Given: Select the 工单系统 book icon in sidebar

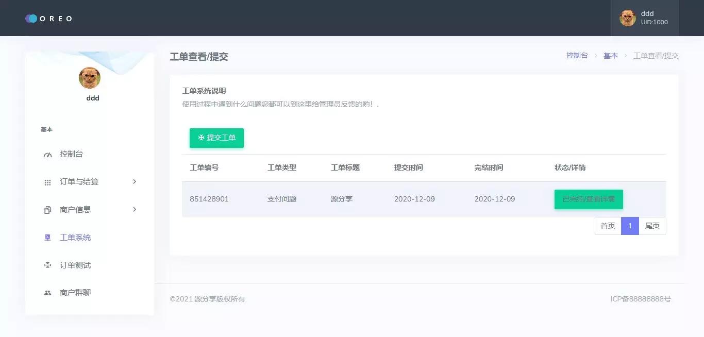Looking at the screenshot, I should 47,237.
